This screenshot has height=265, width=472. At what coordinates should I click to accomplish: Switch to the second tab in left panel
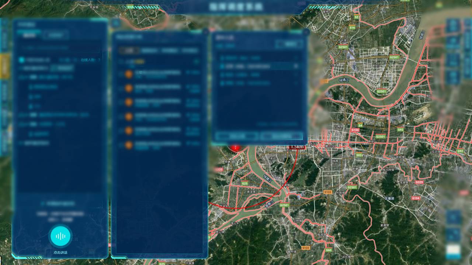(56, 36)
